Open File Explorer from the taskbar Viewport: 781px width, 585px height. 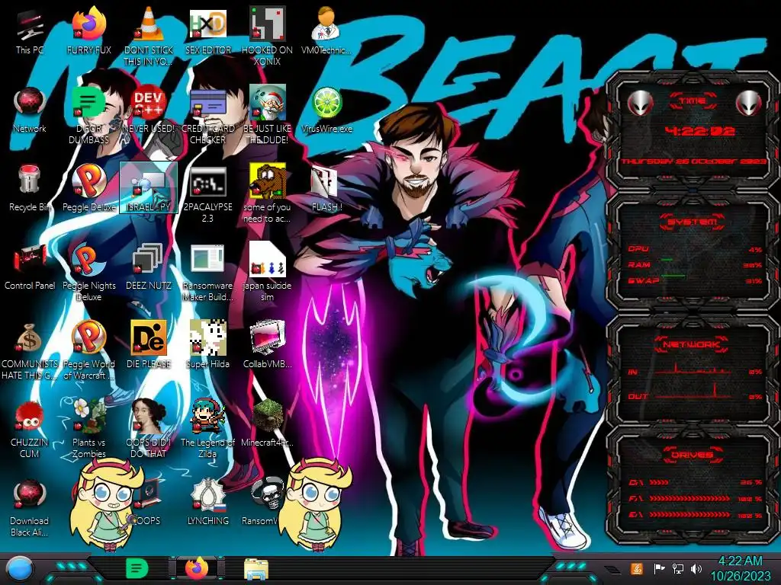(256, 569)
